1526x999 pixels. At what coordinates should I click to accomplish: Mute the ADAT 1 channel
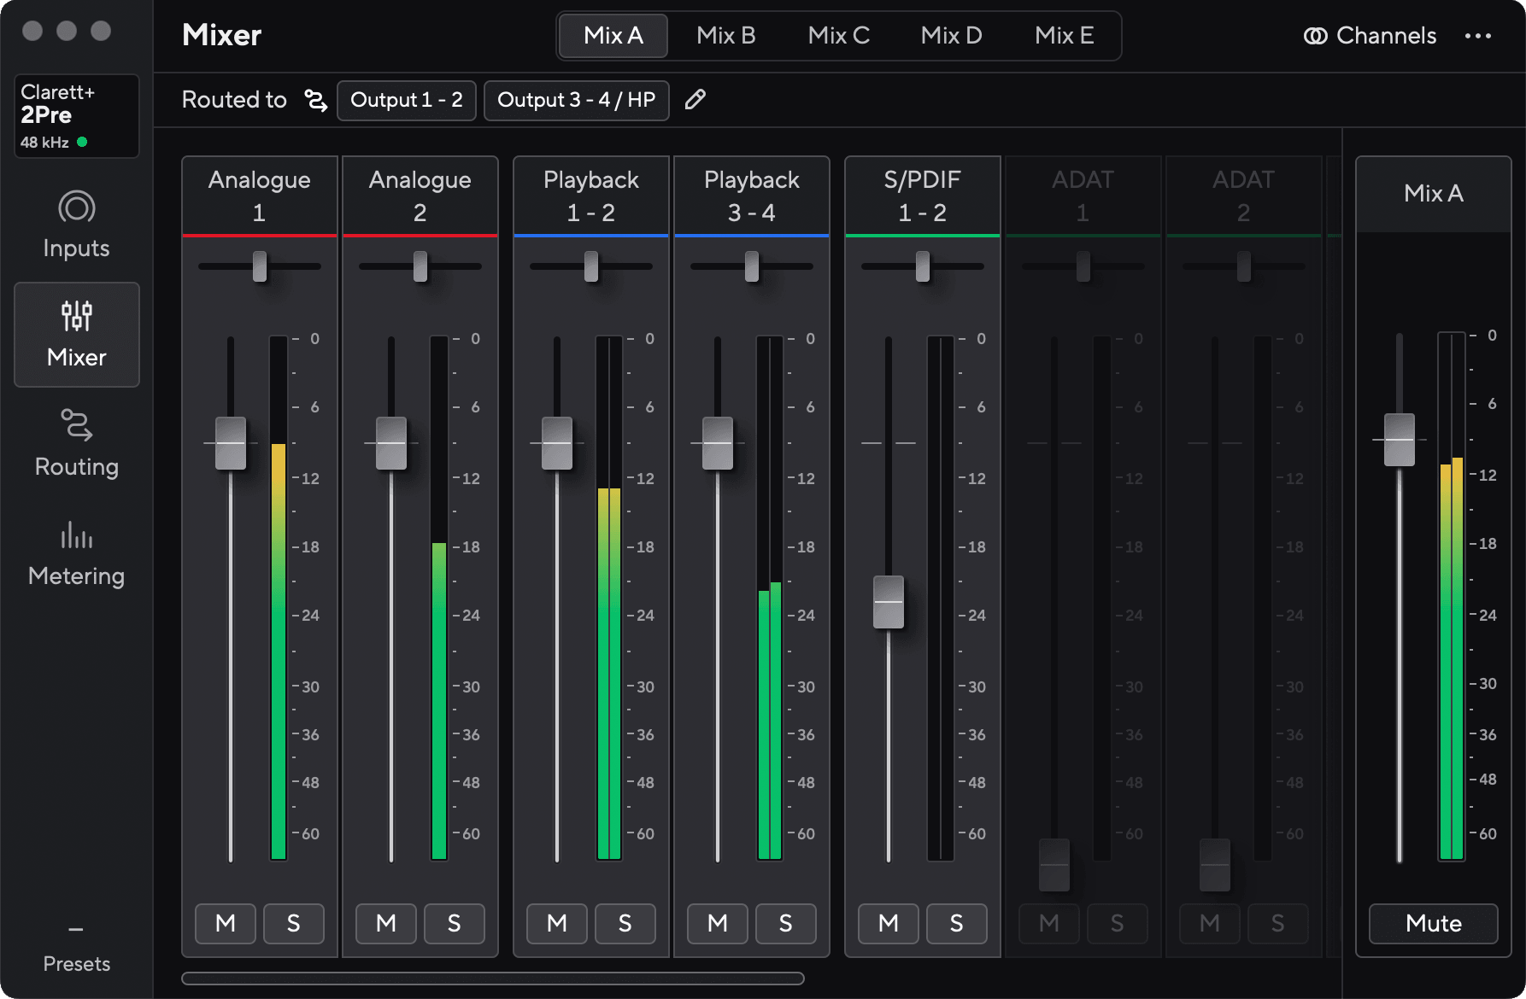point(1049,923)
